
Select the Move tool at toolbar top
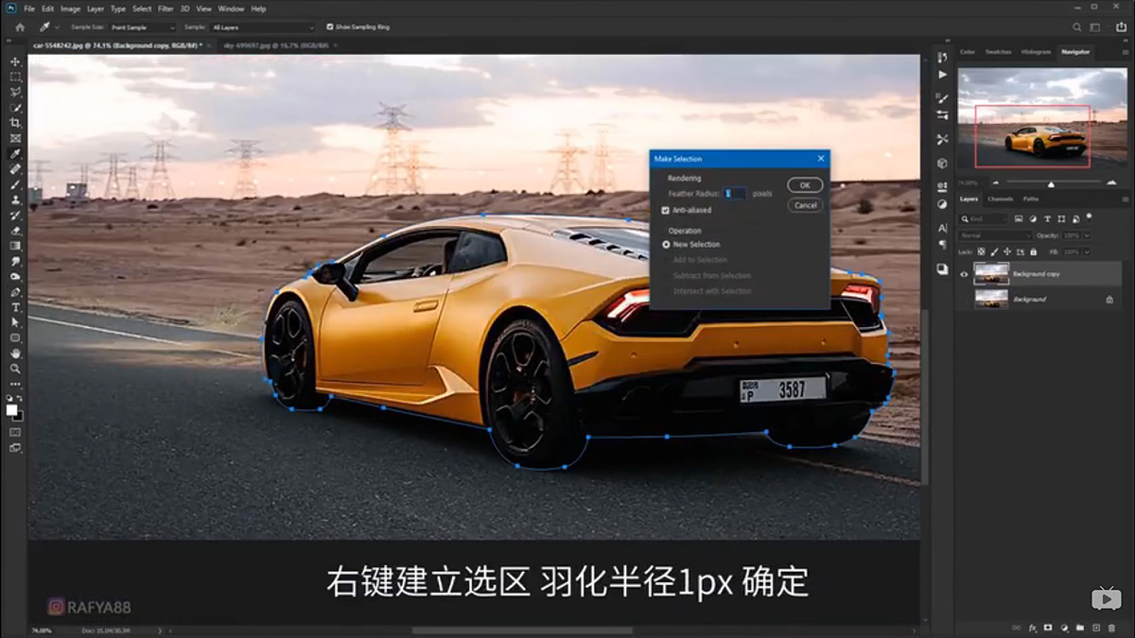click(x=14, y=60)
